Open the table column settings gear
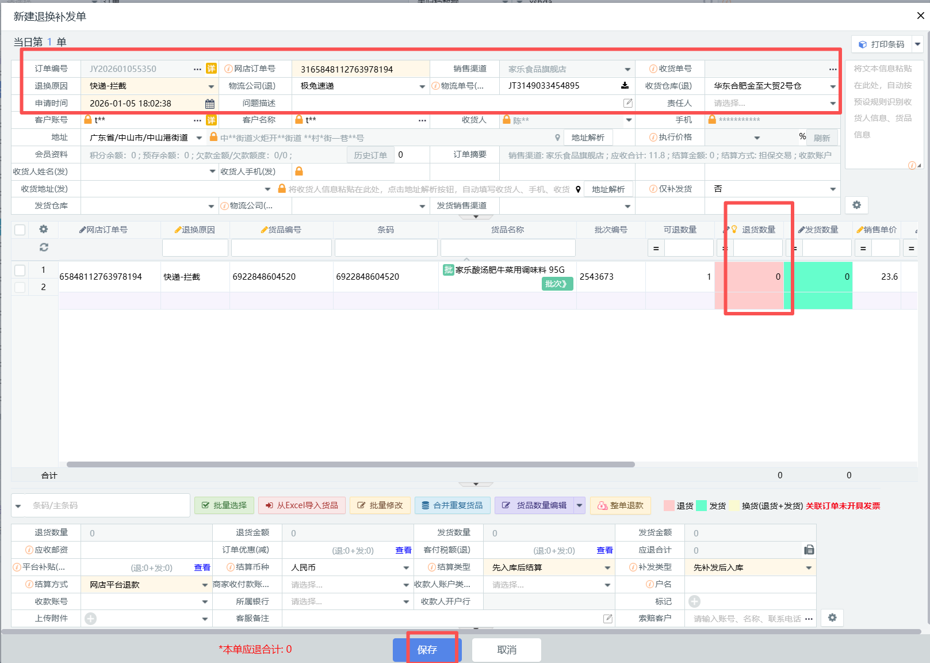The height and width of the screenshot is (663, 930). click(x=44, y=229)
